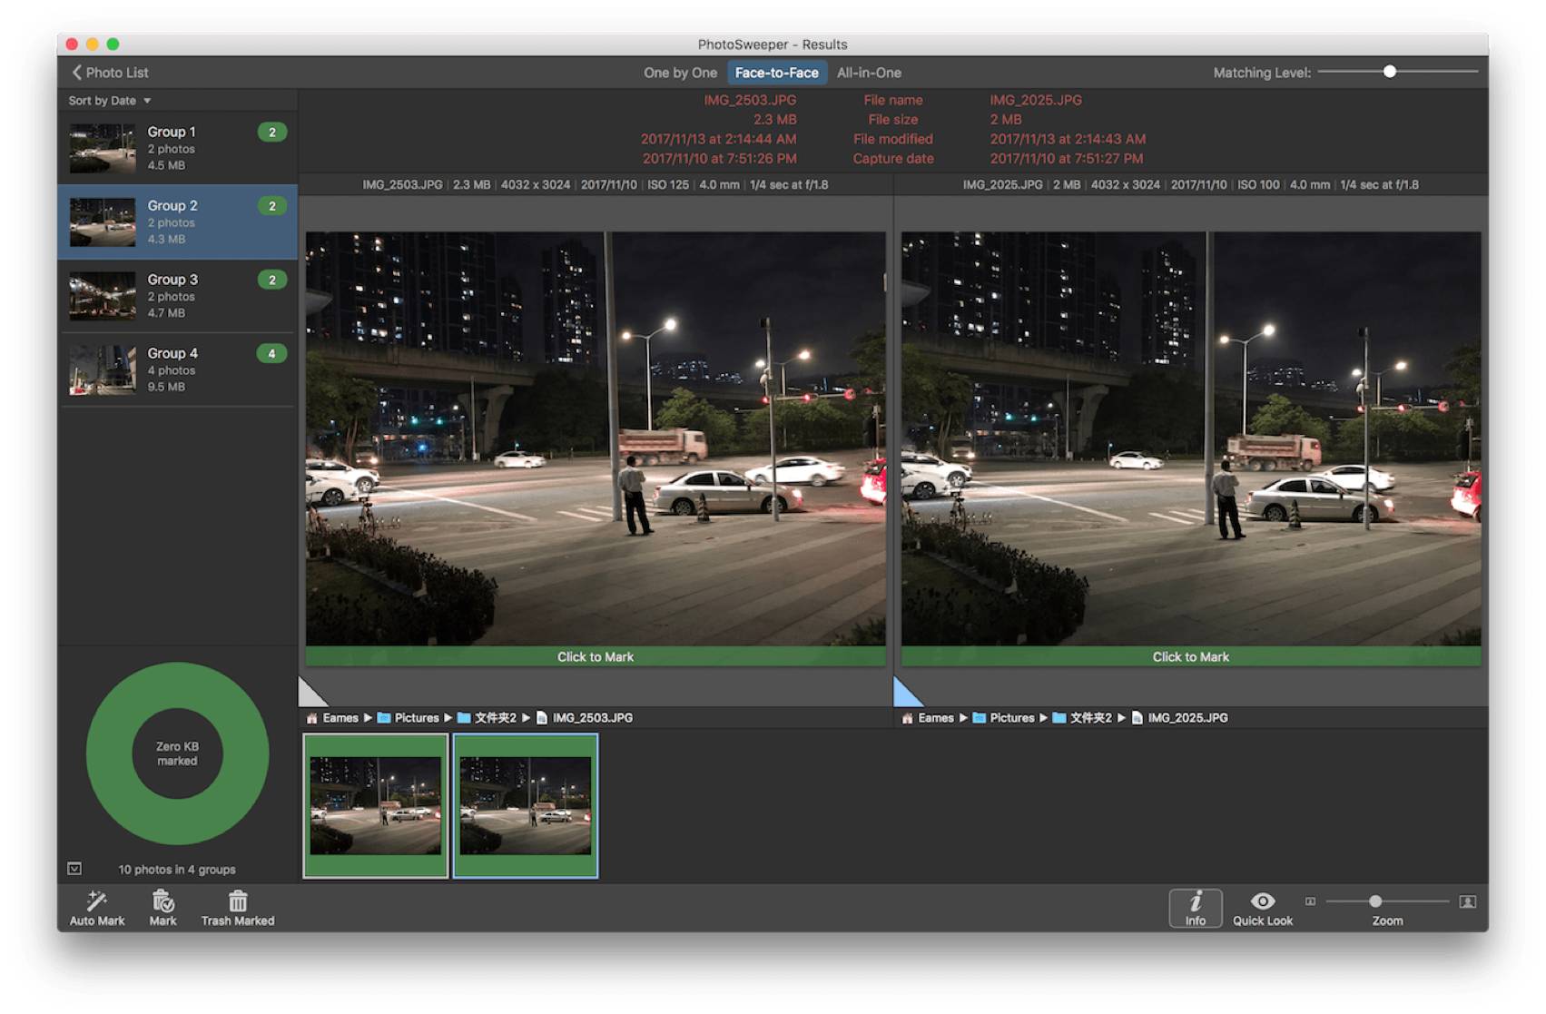This screenshot has height=1014, width=1546.
Task: Click the 'ISO 100' value in the right metadata strip
Action: [x=1258, y=185]
